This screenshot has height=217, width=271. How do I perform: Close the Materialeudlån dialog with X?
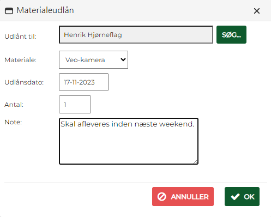pos(257,11)
